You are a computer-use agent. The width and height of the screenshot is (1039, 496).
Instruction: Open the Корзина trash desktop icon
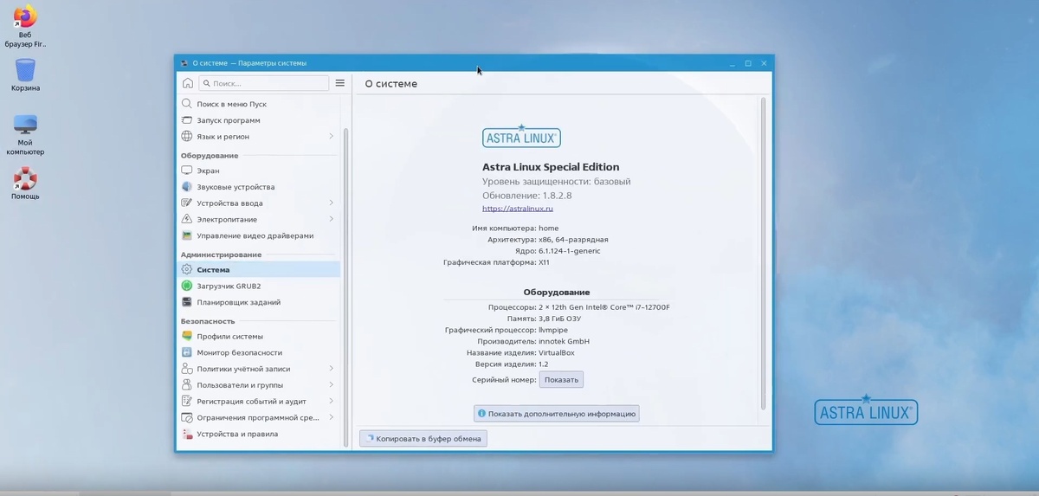point(25,69)
